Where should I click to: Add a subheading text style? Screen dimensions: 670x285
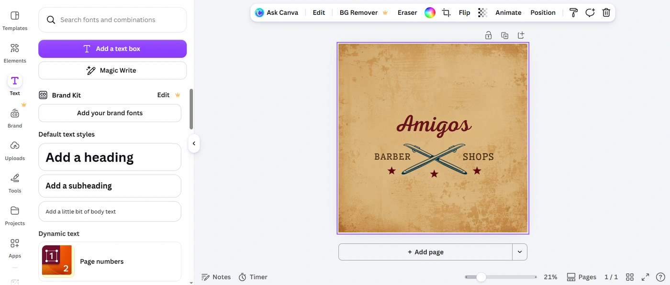(x=110, y=186)
